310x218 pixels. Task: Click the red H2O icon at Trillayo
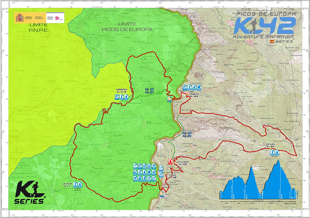(170, 162)
